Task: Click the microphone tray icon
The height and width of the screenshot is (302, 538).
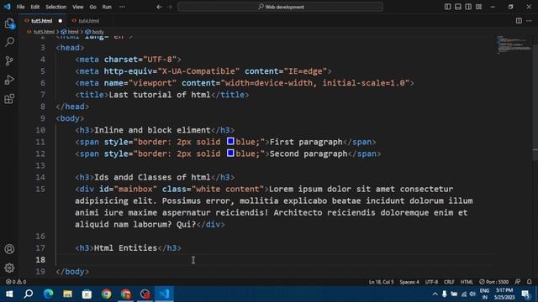Action: pyautogui.click(x=445, y=294)
